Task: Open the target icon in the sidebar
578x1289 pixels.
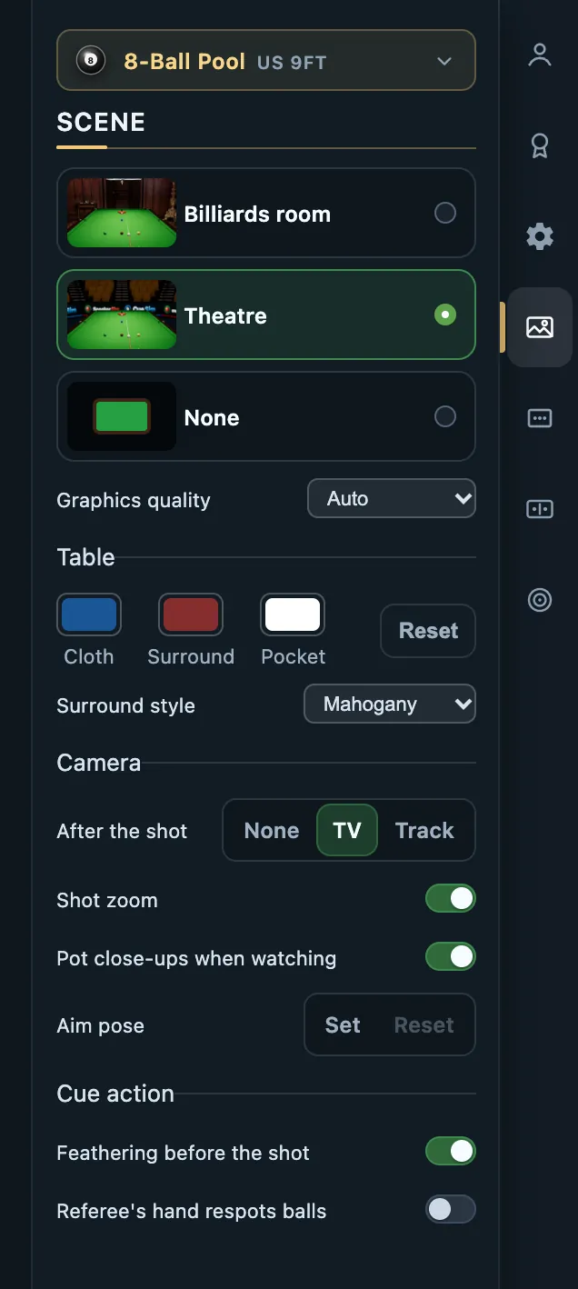Action: (540, 600)
